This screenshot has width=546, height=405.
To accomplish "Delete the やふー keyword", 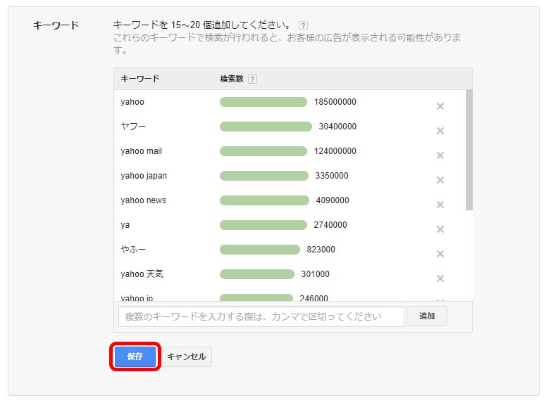I will point(440,254).
